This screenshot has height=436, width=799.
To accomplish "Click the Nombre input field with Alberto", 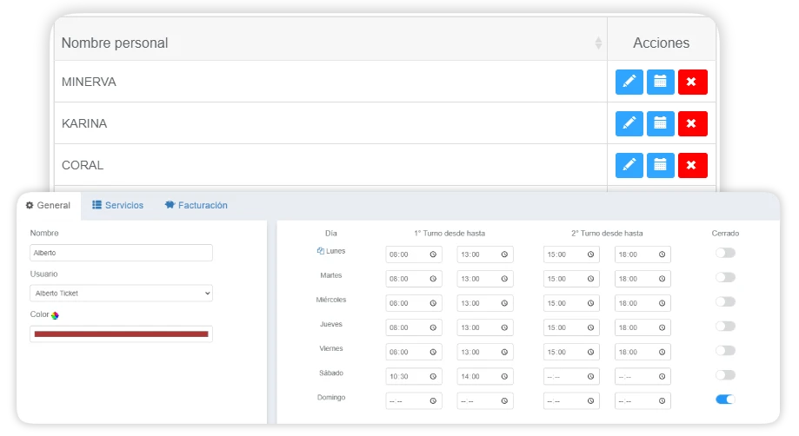I will click(121, 253).
